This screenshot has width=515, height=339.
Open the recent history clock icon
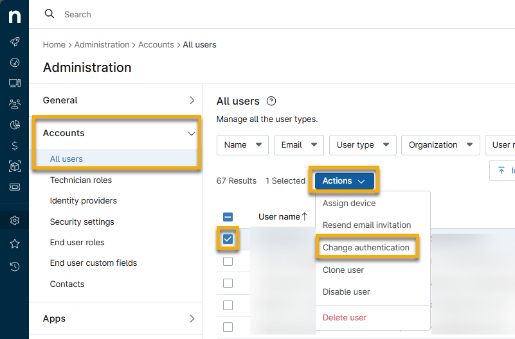click(14, 266)
